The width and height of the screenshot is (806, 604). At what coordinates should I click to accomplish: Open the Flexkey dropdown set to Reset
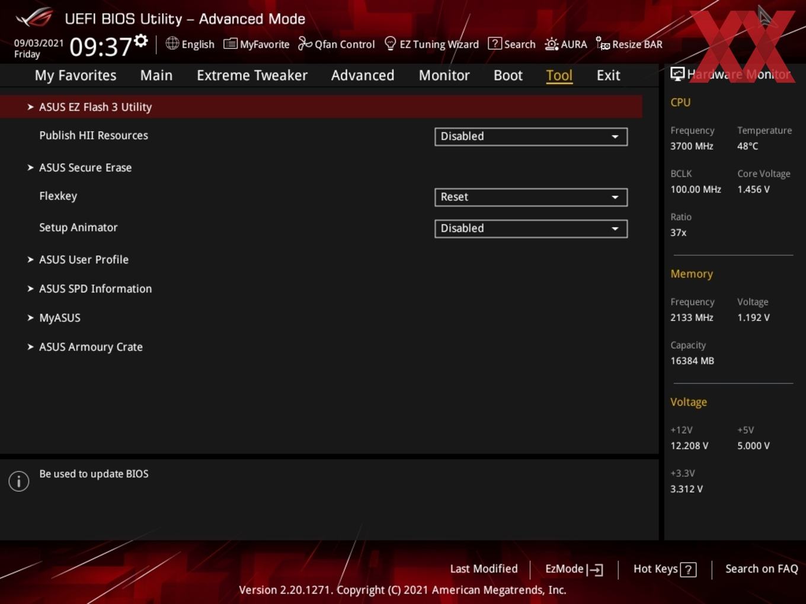(x=531, y=197)
